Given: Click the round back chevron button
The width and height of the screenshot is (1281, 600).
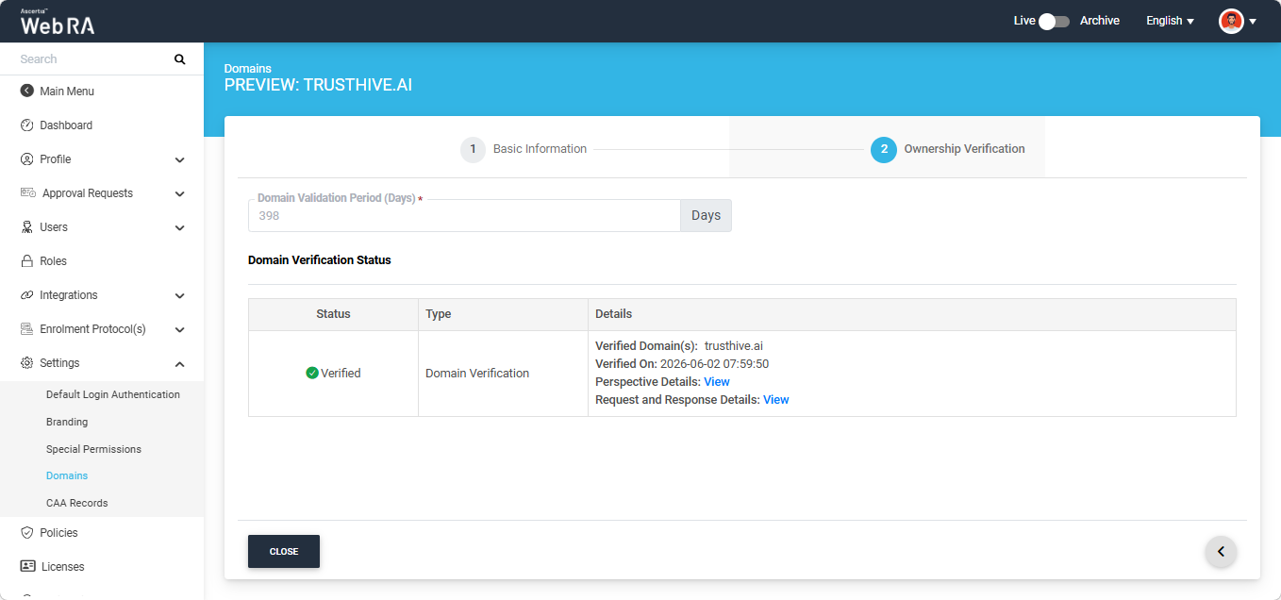Looking at the screenshot, I should click(x=1221, y=552).
